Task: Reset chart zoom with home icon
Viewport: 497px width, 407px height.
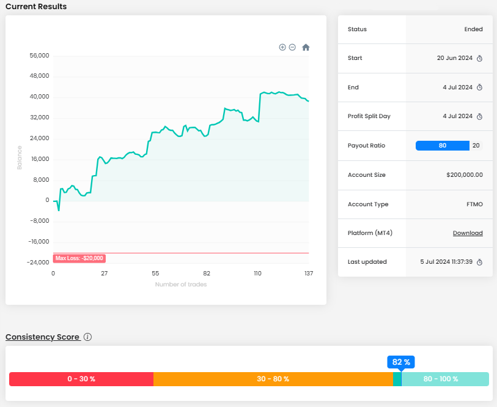Action: point(306,47)
